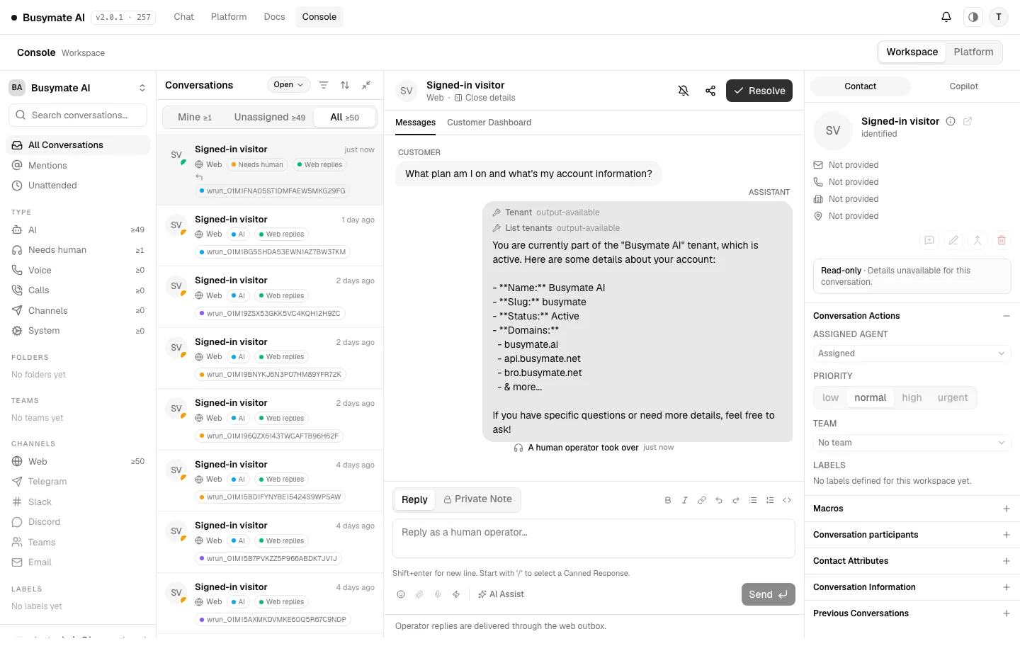1020x646 pixels.
Task: Click the bold formatting icon
Action: tap(668, 500)
